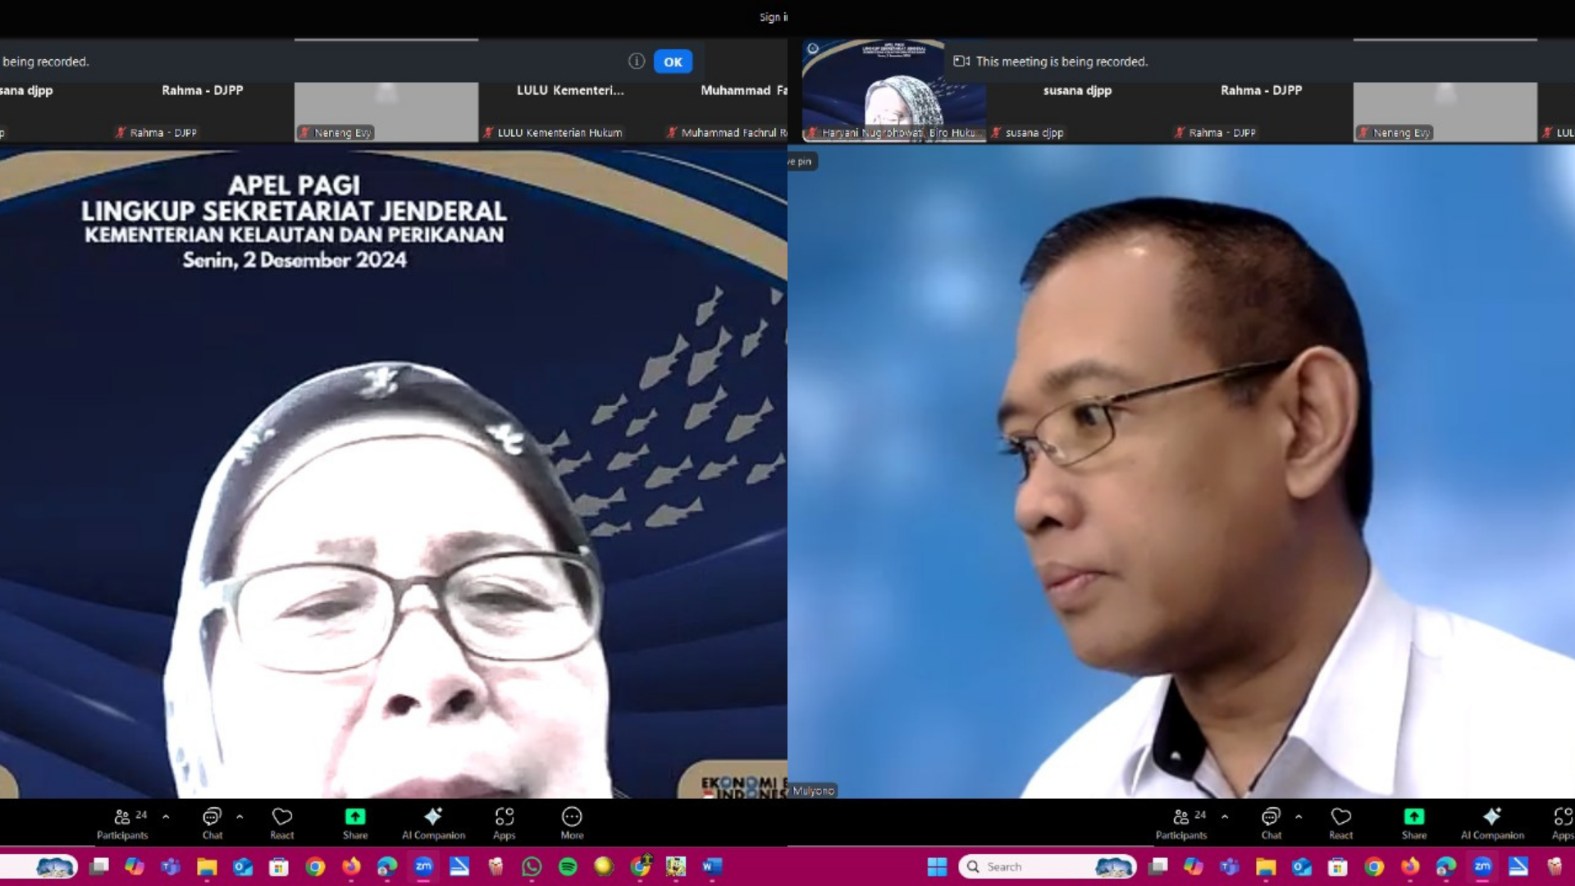The width and height of the screenshot is (1575, 886).
Task: Click green Share button in left Zoom window
Action: 355,823
